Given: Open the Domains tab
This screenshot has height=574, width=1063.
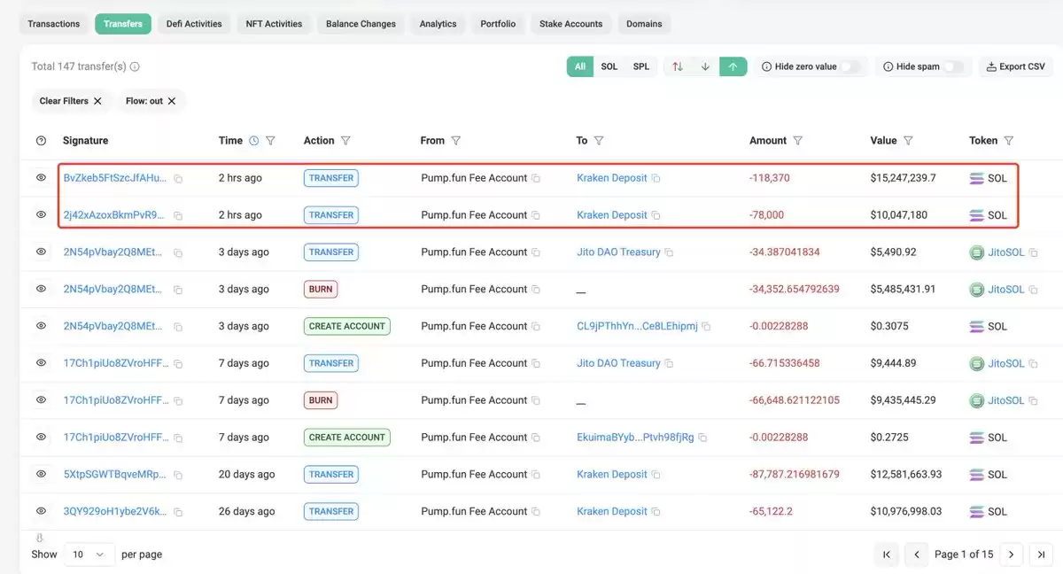Looking at the screenshot, I should click(x=644, y=24).
